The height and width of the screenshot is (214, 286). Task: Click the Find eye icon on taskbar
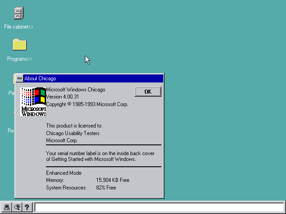[17, 207]
